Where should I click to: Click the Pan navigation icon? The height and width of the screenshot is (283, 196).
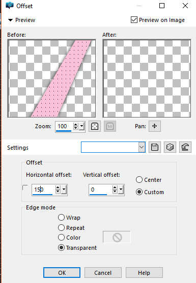pos(155,126)
